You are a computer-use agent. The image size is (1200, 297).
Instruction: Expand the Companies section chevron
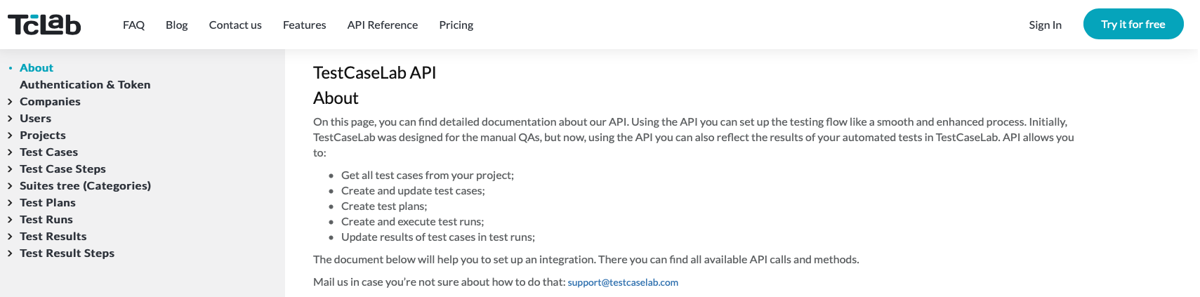(x=10, y=102)
